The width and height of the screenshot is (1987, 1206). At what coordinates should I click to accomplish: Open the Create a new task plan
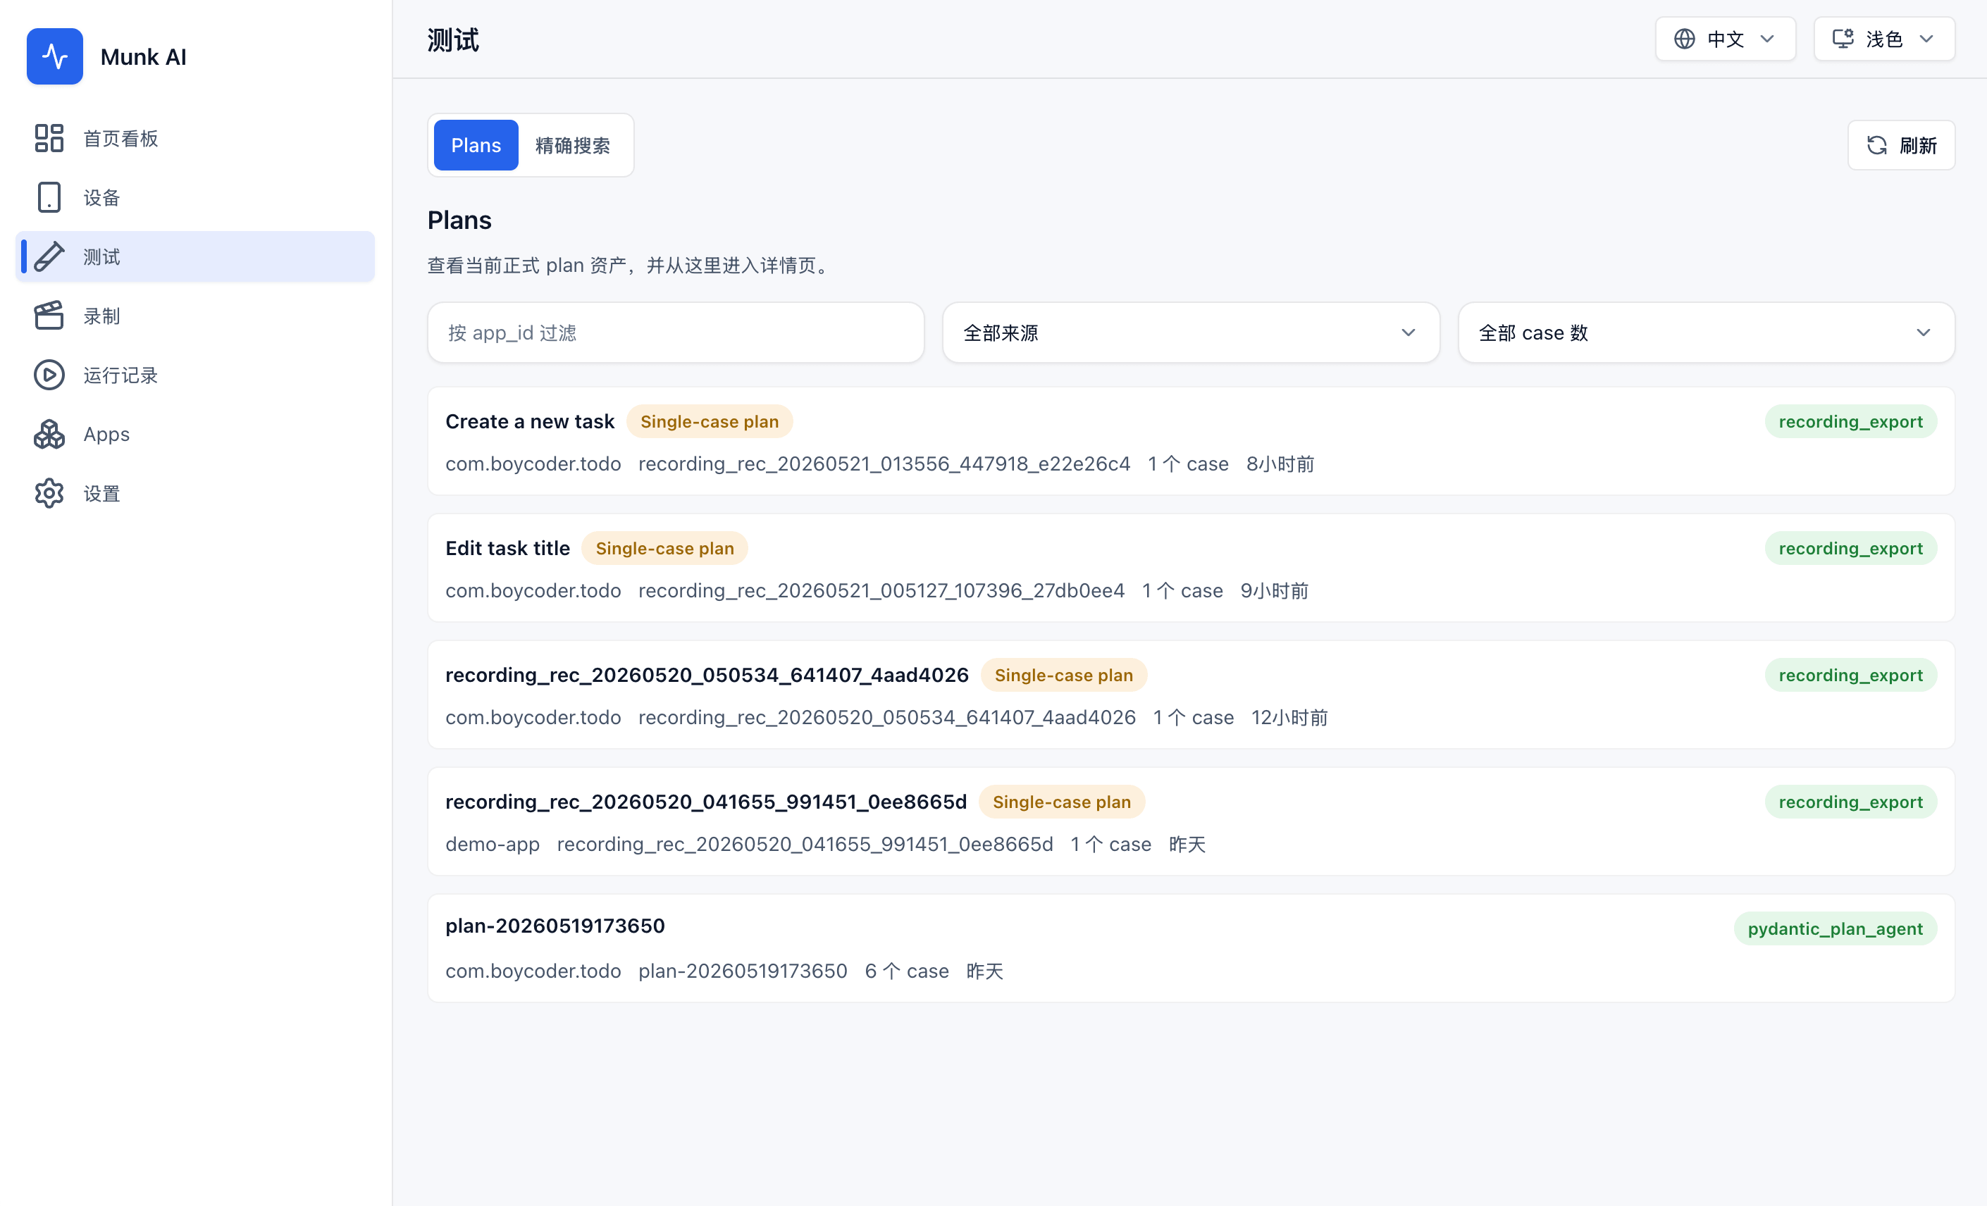(530, 422)
